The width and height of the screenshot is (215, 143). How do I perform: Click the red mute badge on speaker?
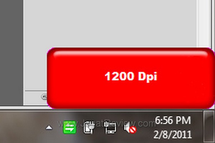click(133, 130)
